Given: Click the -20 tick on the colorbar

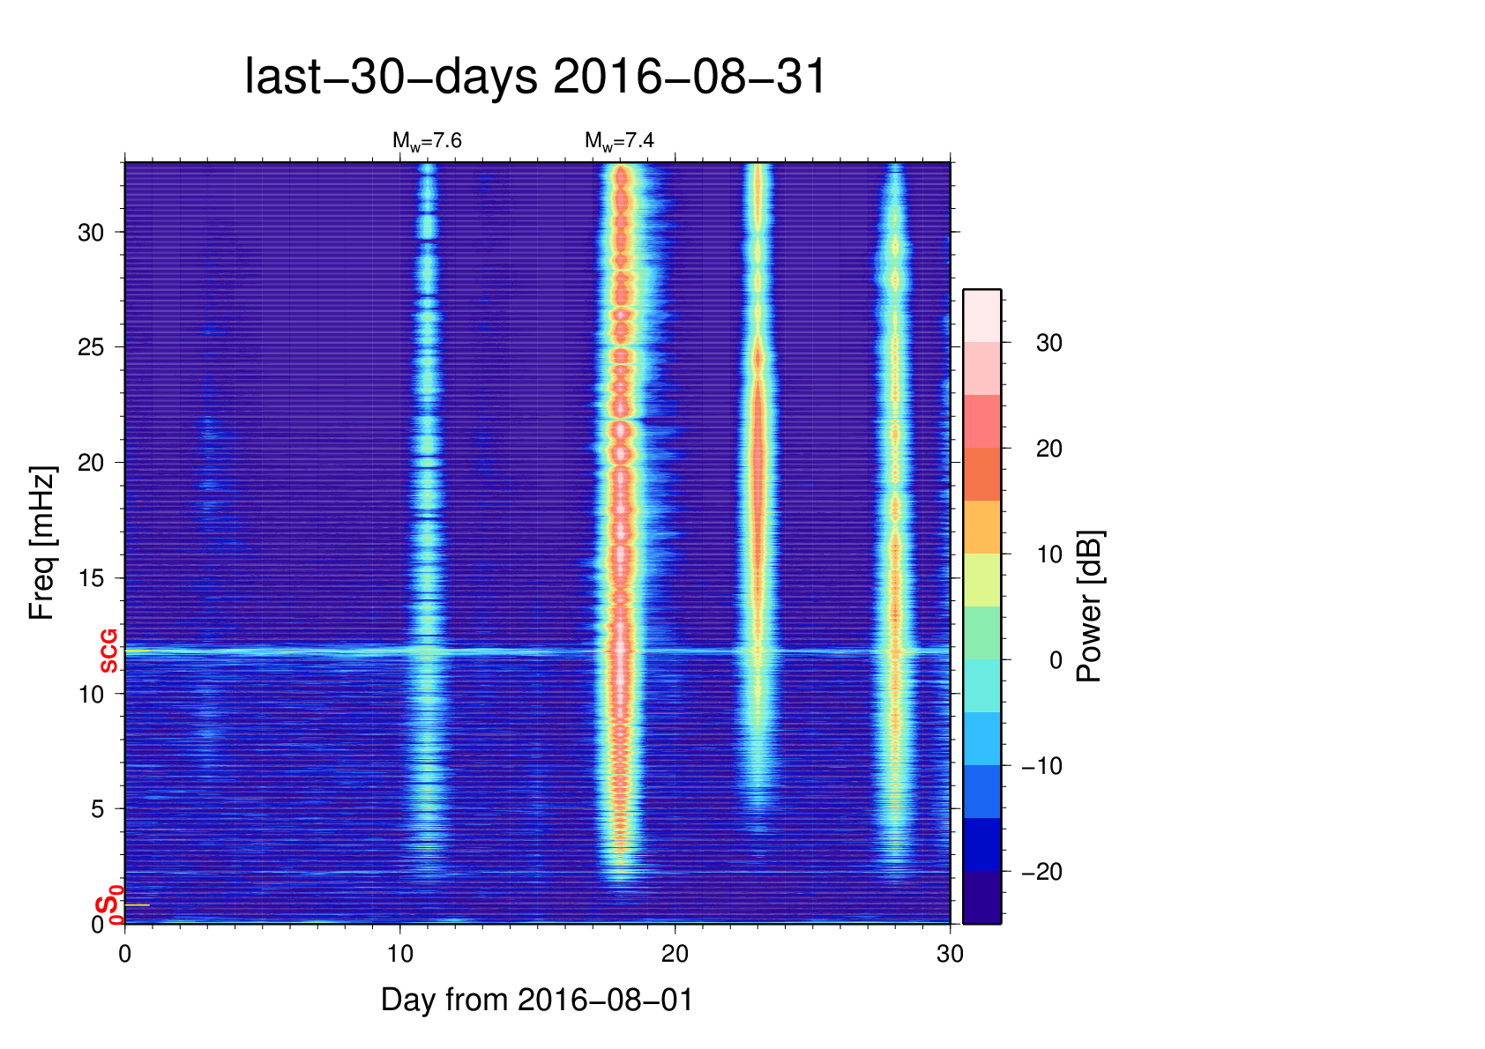Looking at the screenshot, I should 1041,872.
